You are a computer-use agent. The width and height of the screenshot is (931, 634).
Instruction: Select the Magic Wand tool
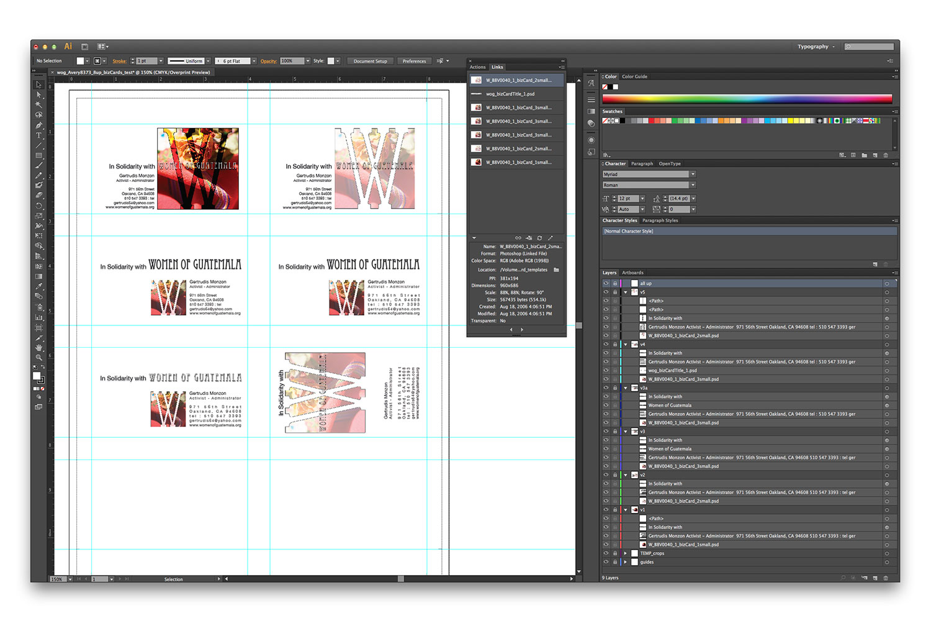(38, 105)
